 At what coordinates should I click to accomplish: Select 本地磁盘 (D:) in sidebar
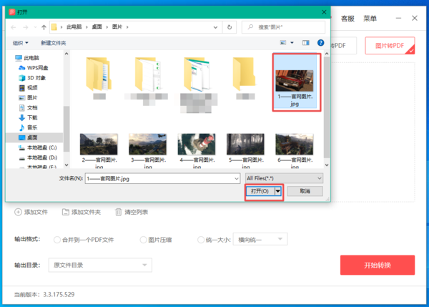click(38, 157)
